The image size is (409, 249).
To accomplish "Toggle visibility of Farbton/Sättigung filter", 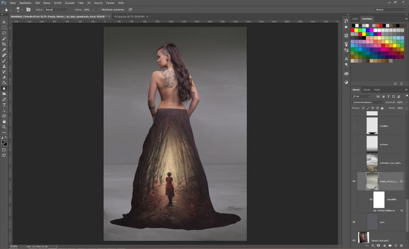I will (375, 210).
